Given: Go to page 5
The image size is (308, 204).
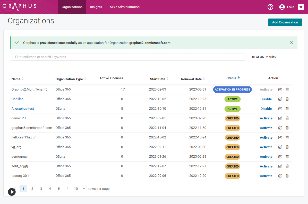Looking at the screenshot, I should point(59,189).
